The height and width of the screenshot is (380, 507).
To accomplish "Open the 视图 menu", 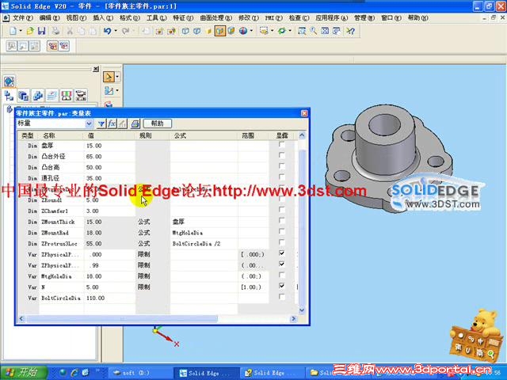I will pos(76,18).
